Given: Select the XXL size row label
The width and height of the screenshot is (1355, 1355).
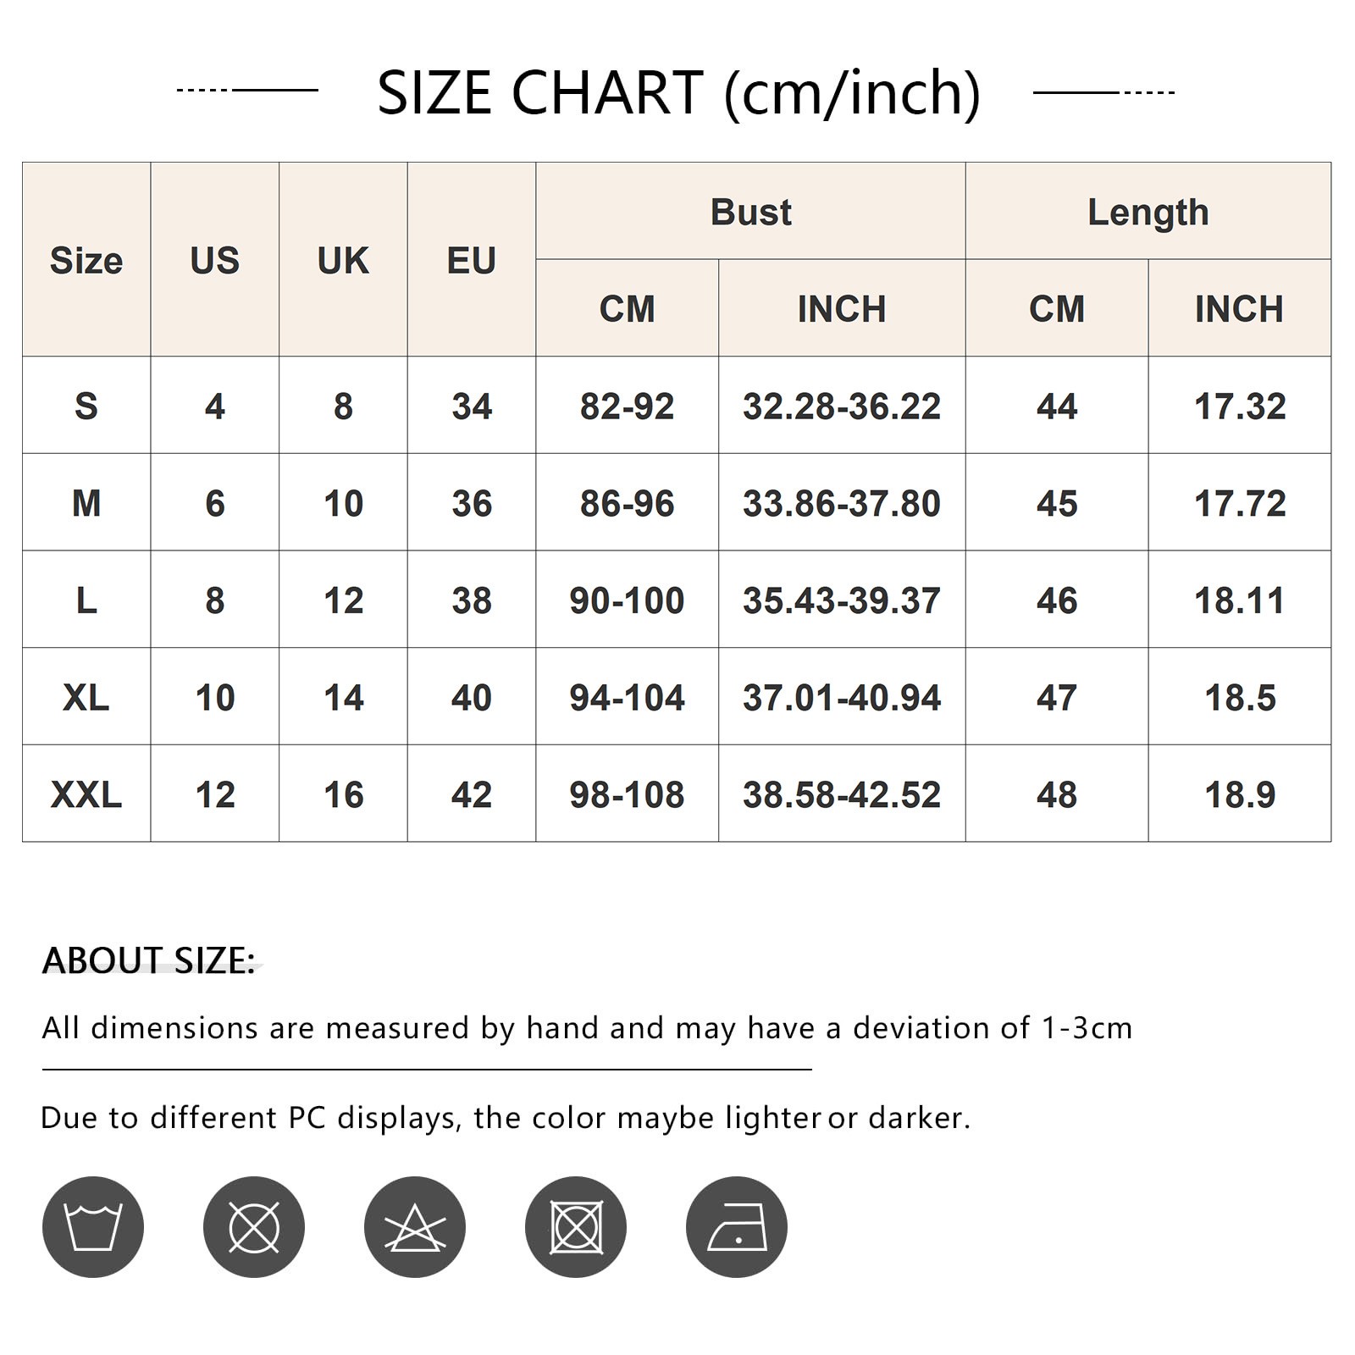Looking at the screenshot, I should click(x=86, y=794).
